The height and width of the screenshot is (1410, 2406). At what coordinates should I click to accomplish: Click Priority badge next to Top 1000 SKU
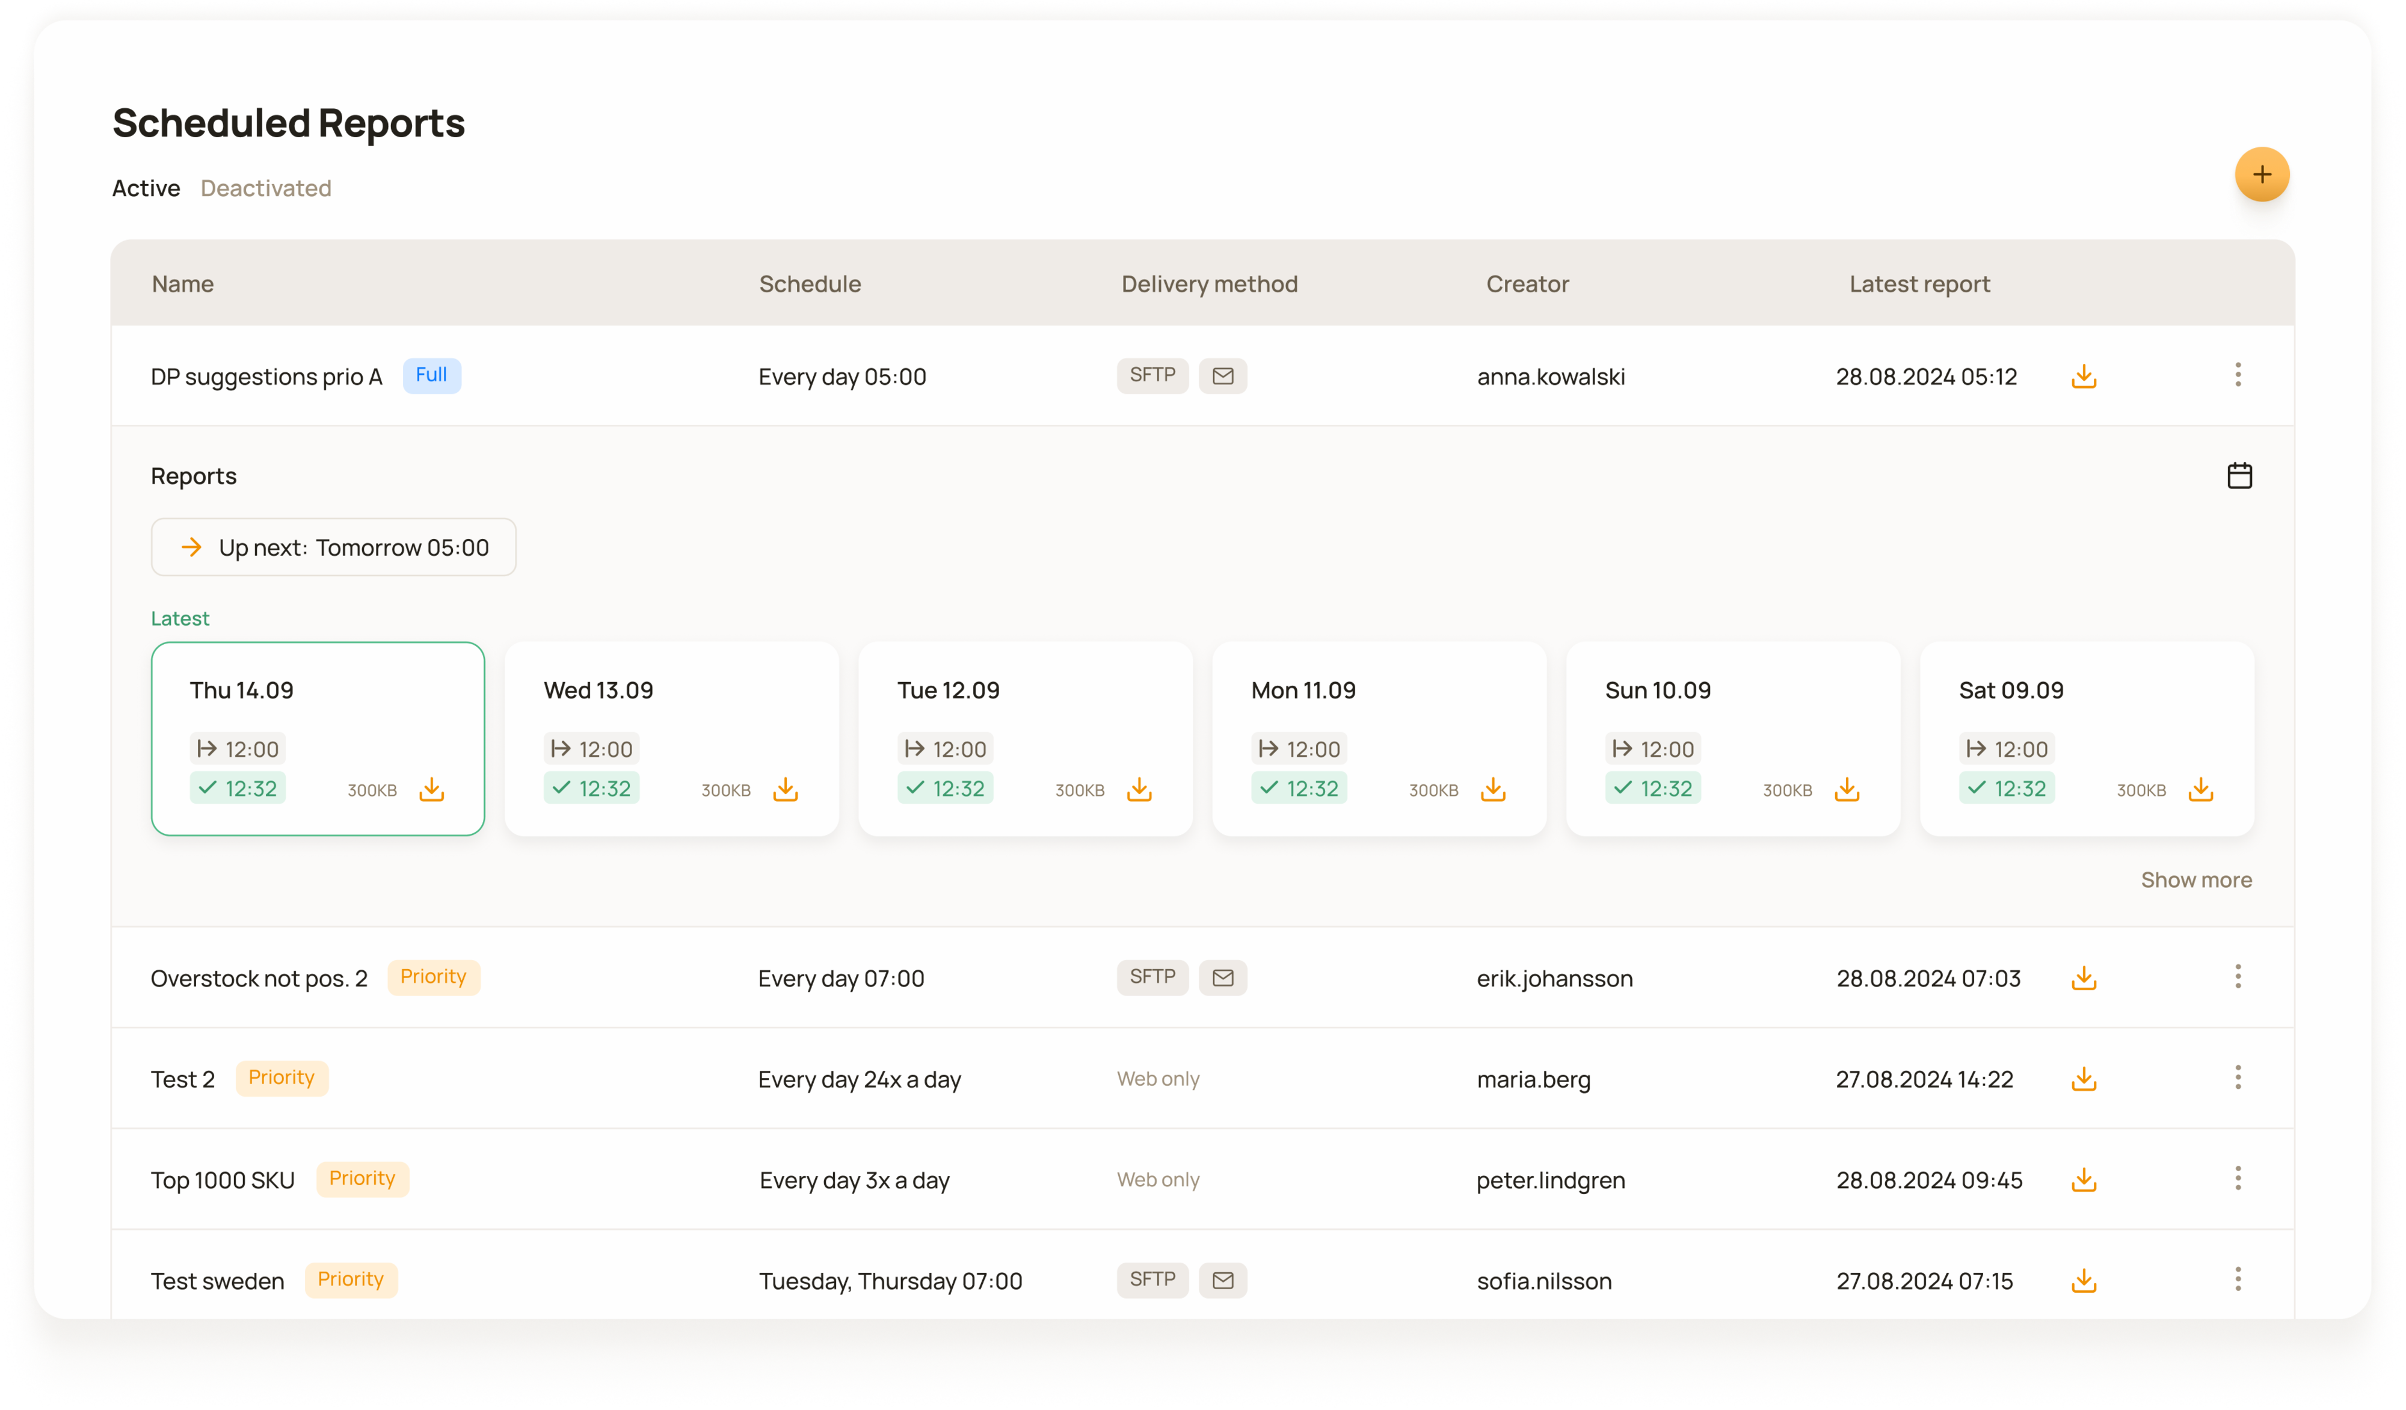point(362,1179)
